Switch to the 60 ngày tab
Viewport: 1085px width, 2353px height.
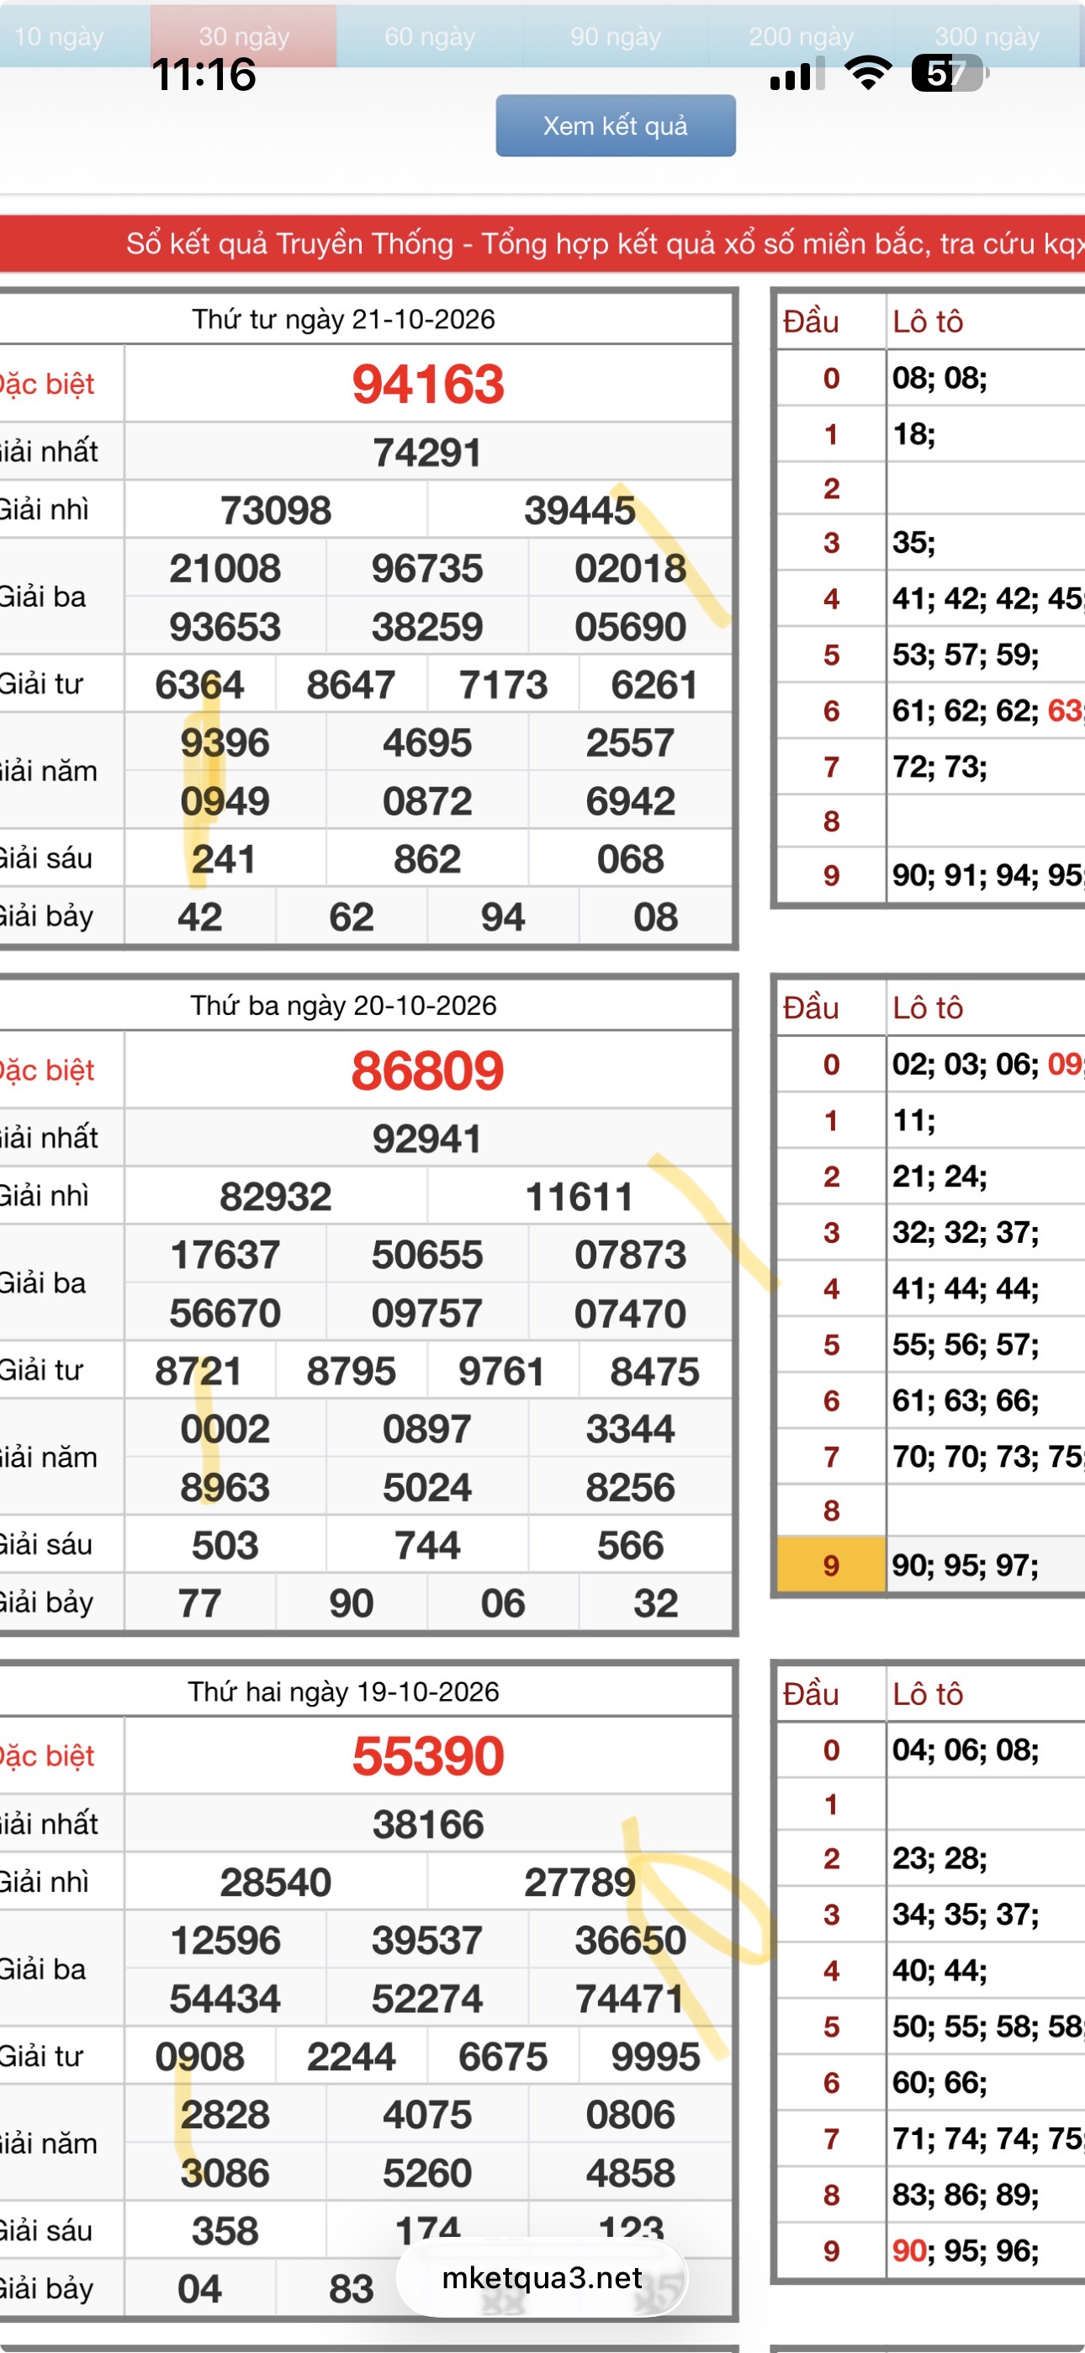pyautogui.click(x=429, y=35)
